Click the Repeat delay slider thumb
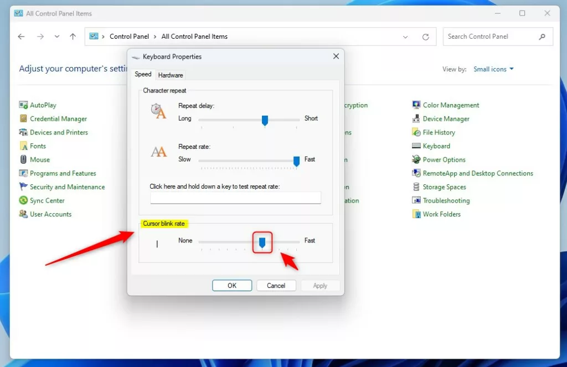The width and height of the screenshot is (567, 367). click(x=265, y=121)
